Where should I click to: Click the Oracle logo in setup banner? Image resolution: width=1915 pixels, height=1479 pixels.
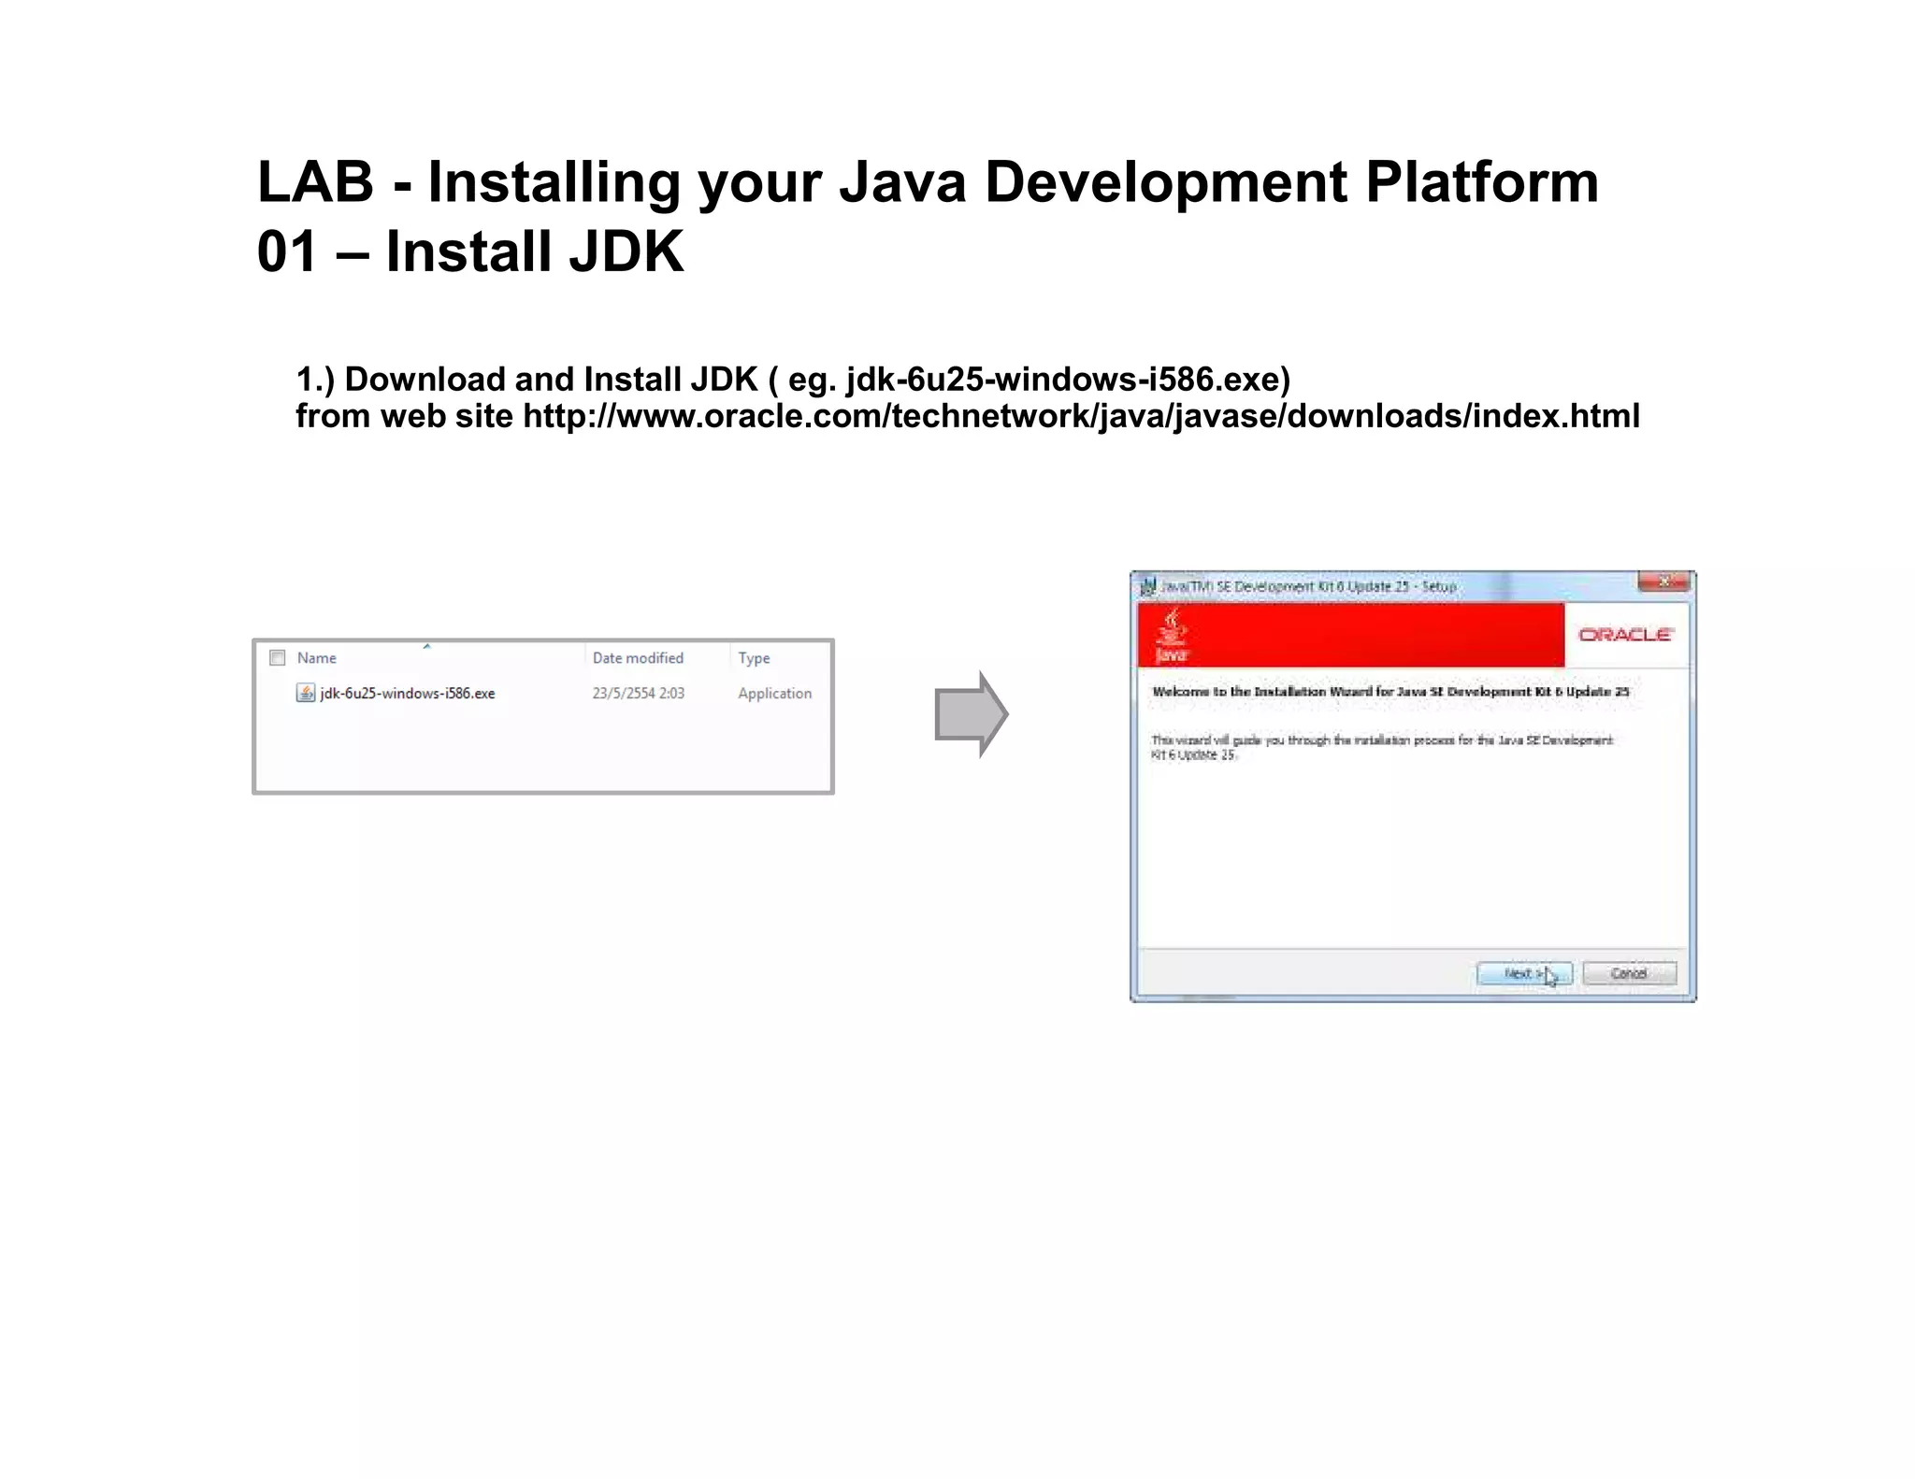pyautogui.click(x=1625, y=635)
